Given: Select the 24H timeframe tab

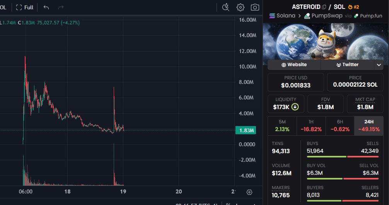Looking at the screenshot, I should [369, 126].
